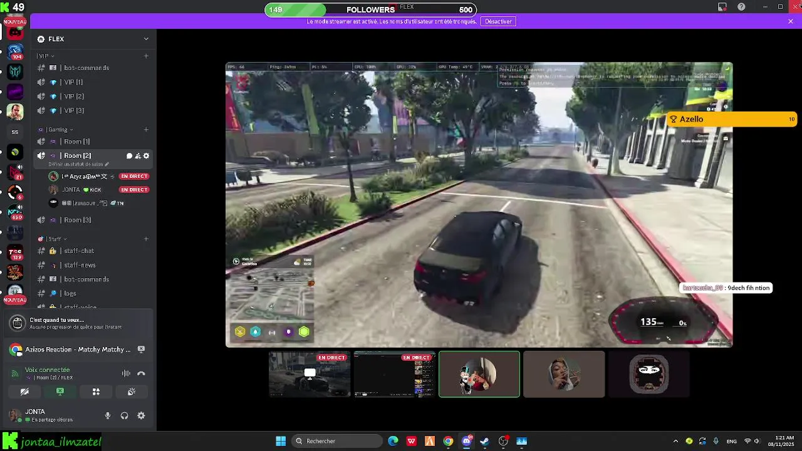Toggle screen sharing with the green screen button
The height and width of the screenshot is (451, 802).
click(60, 391)
